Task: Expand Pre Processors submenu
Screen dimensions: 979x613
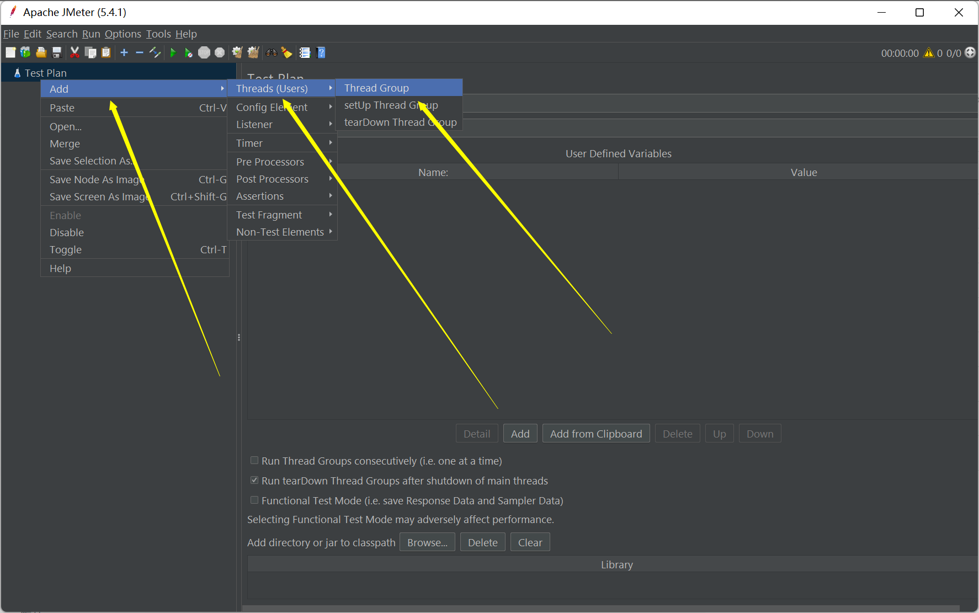Action: pyautogui.click(x=282, y=162)
